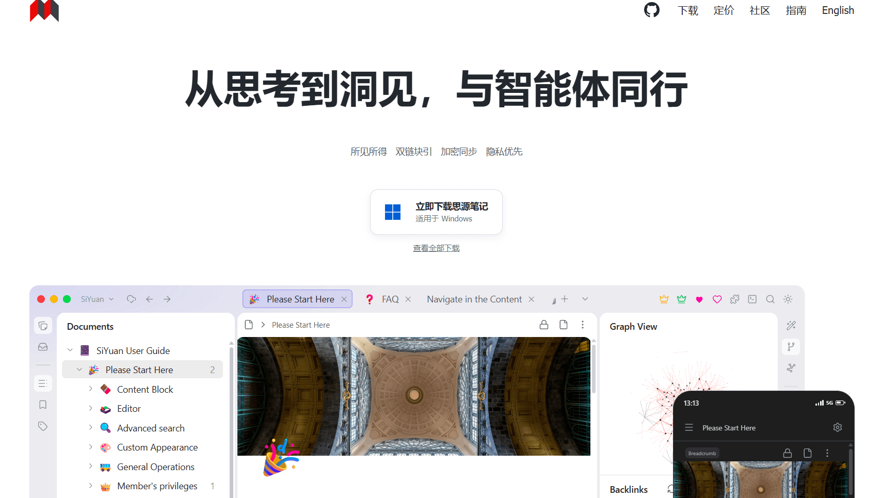Toggle appearance mode with sun icon
The width and height of the screenshot is (882, 498).
pos(788,299)
